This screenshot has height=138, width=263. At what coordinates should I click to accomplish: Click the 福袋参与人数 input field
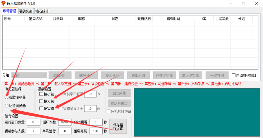pyautogui.click(x=34, y=131)
